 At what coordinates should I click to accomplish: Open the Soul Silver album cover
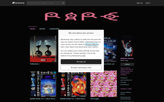pyautogui.click(x=110, y=49)
